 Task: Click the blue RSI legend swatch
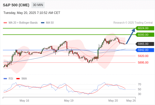tap(5, 79)
